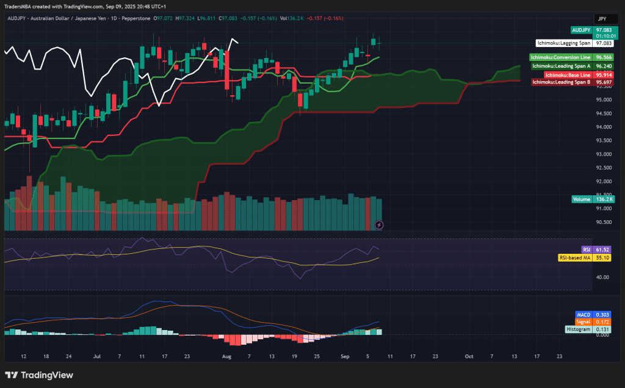Select the Histogram value label
The width and height of the screenshot is (625, 388).
[579, 329]
